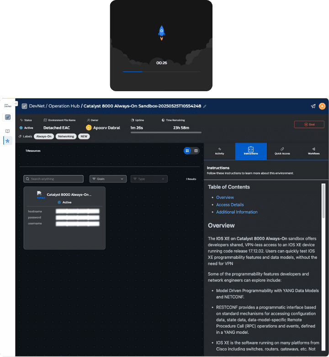Click the Uptime clock icon
The image size is (329, 357).
point(133,120)
